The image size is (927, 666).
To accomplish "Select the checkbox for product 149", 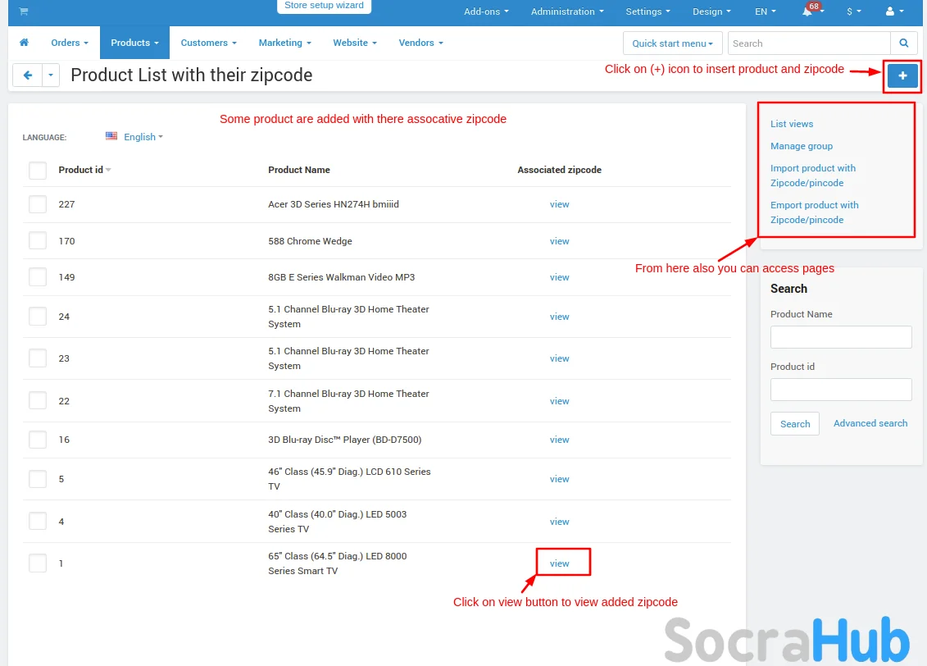I will tap(38, 277).
